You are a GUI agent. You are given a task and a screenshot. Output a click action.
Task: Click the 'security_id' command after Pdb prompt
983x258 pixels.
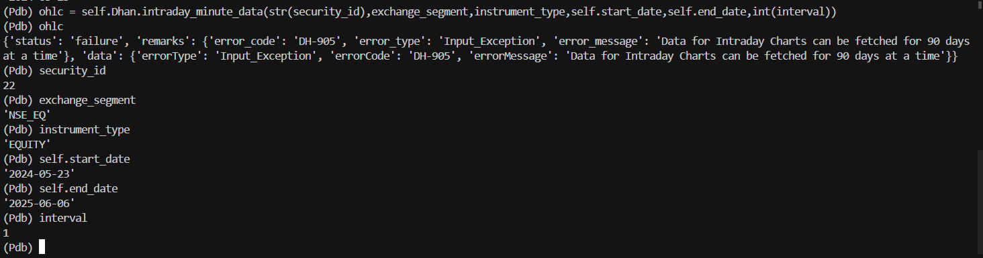click(x=73, y=70)
